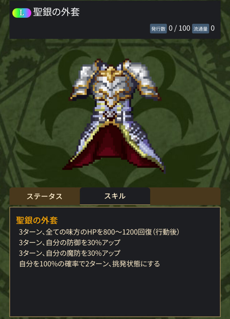Screen dimensions: 230x319
Task: Click the 聖銀の外套 title in header
Action: point(56,12)
